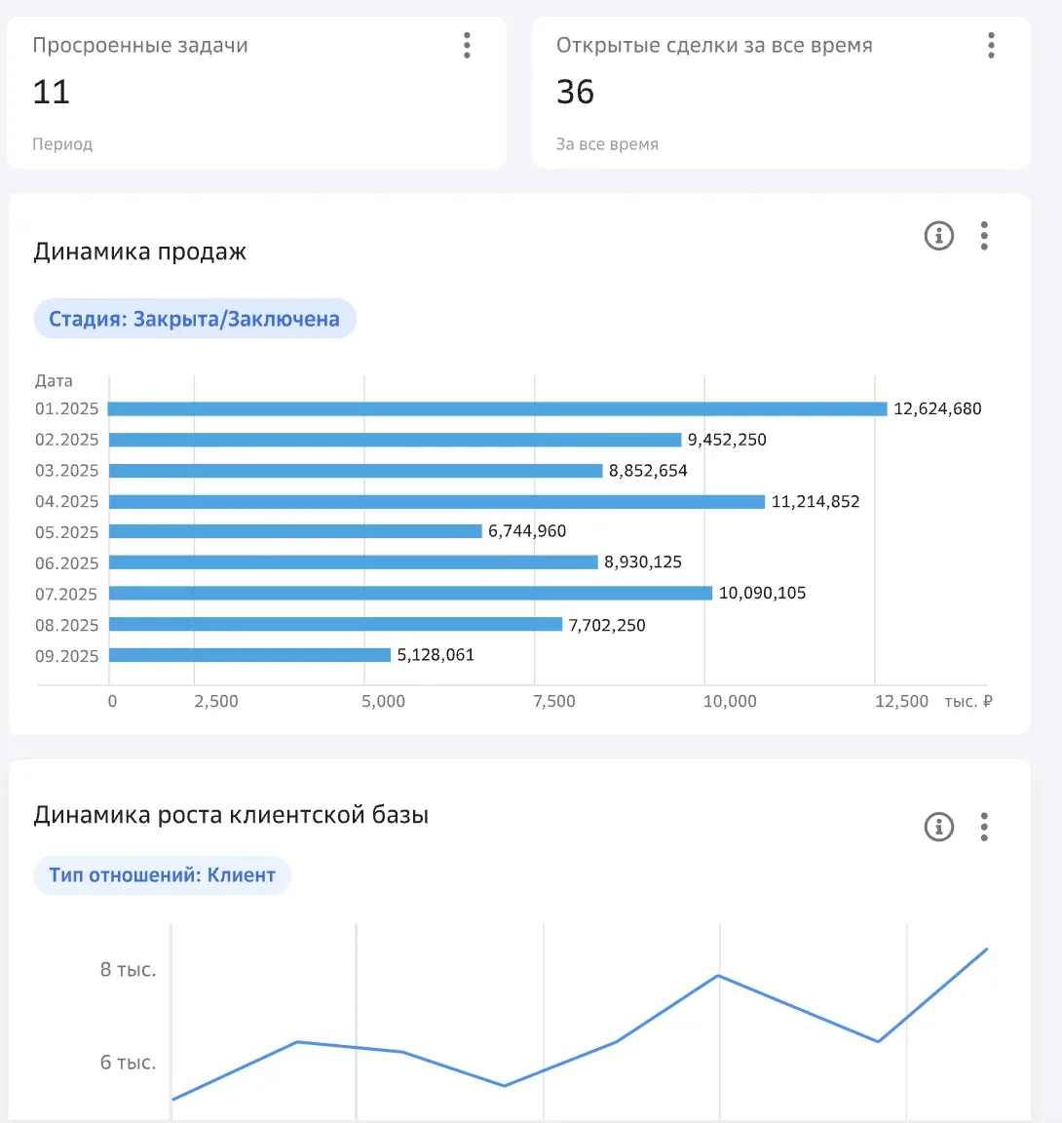Select the 06.2025 sales bar
The height and width of the screenshot is (1123, 1062).
[x=354, y=562]
